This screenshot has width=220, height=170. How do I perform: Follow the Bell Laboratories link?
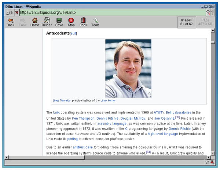pos(179,112)
